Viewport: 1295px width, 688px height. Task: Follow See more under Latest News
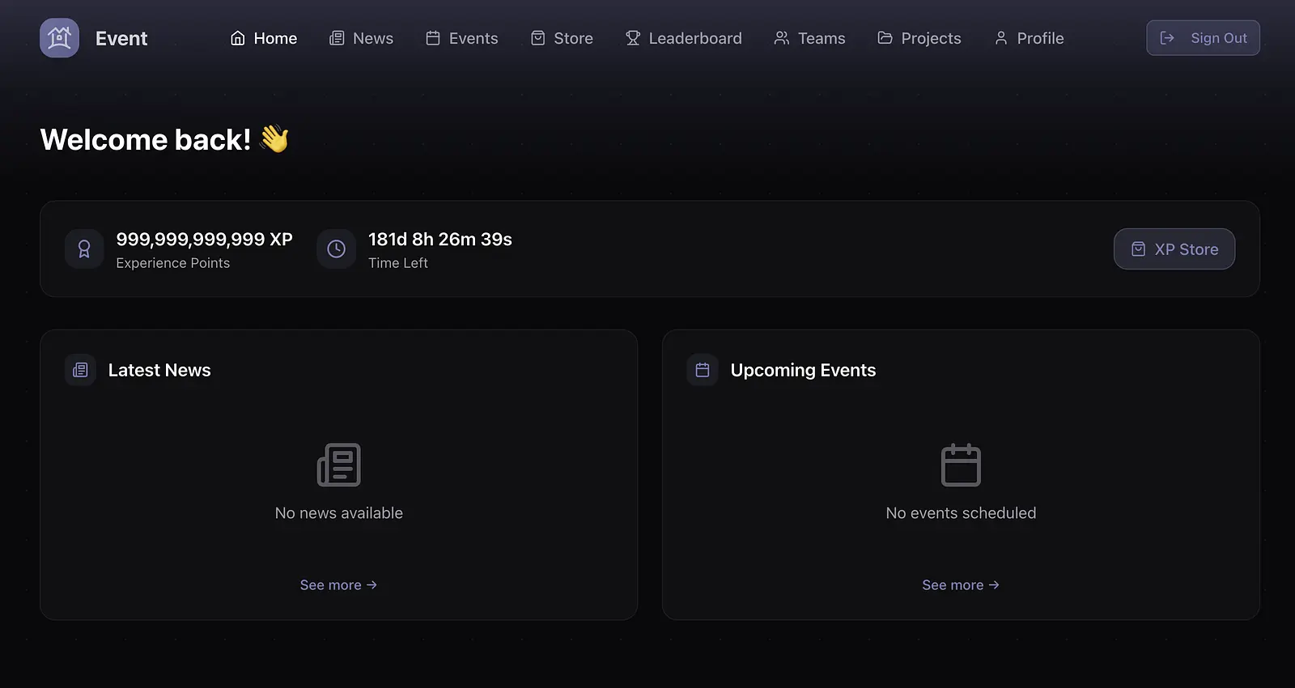pyautogui.click(x=338, y=585)
